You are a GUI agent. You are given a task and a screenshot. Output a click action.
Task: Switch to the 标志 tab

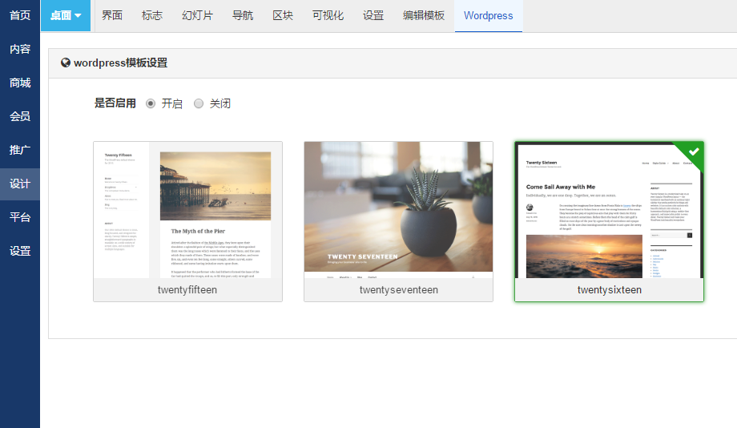point(152,15)
